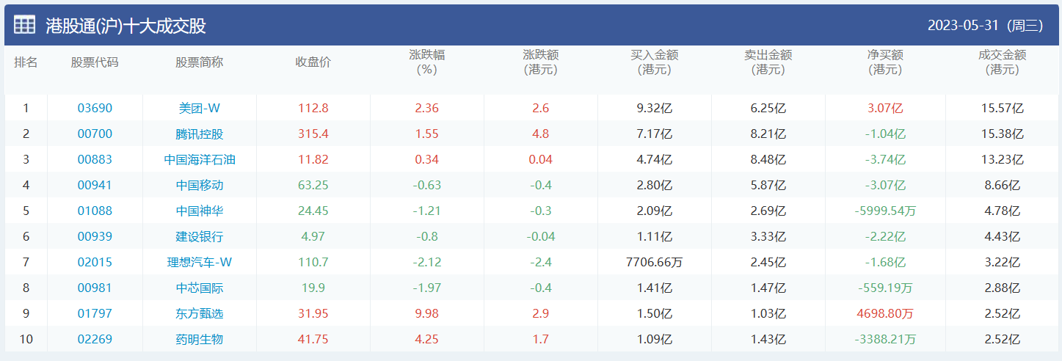
Task: Open 建设银行 stock page
Action: [200, 236]
